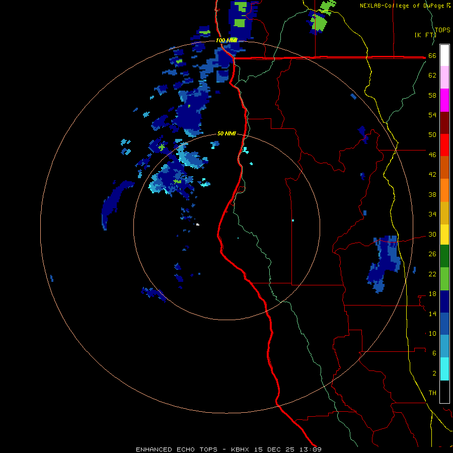Pick the light blue 10 kft swatch

444,346
